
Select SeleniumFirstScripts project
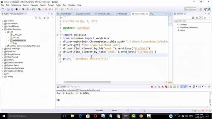[16, 68]
